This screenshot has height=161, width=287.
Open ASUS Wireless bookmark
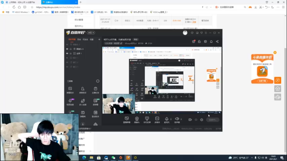coord(21,12)
